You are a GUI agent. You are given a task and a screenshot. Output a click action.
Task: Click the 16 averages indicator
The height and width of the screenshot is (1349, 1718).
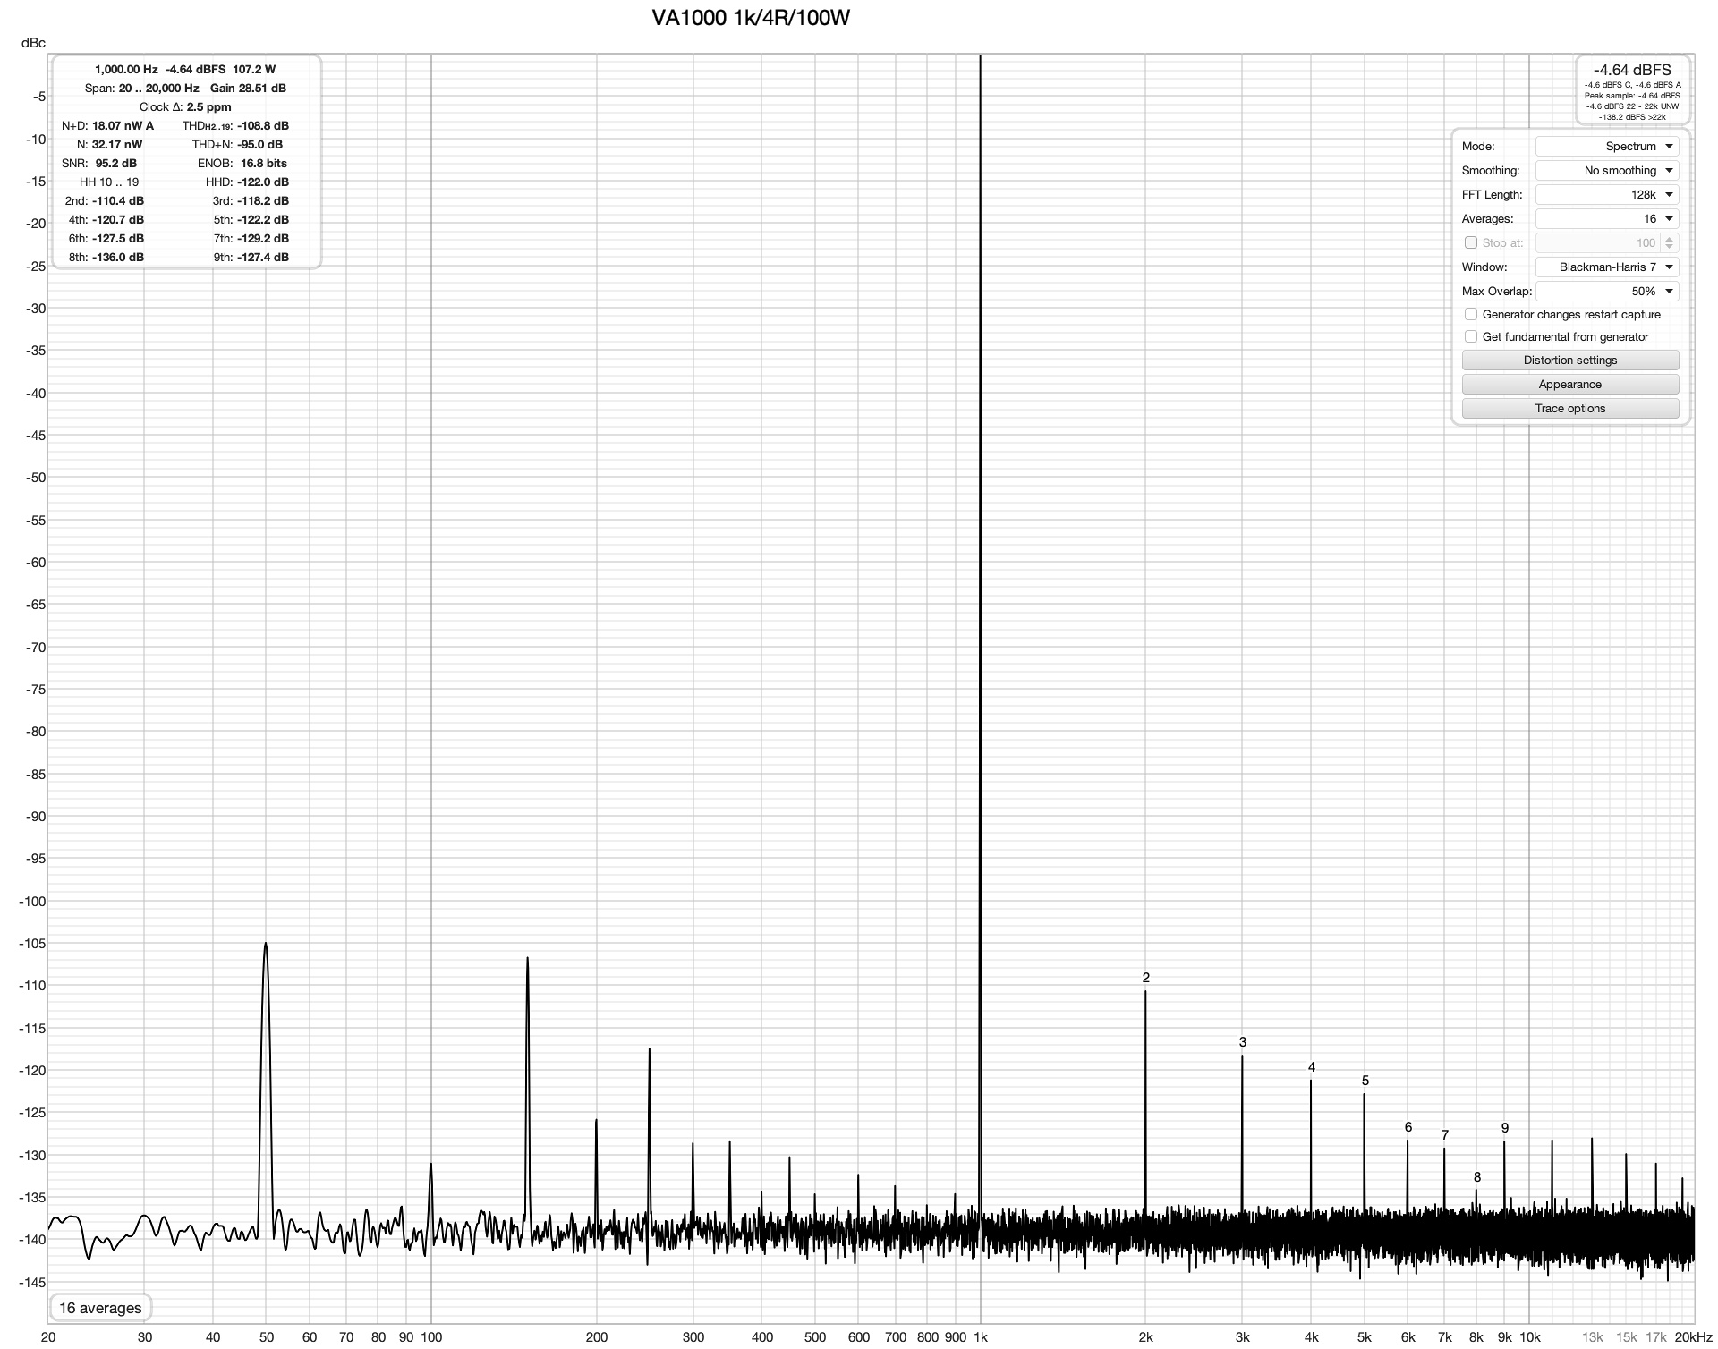tap(100, 1308)
